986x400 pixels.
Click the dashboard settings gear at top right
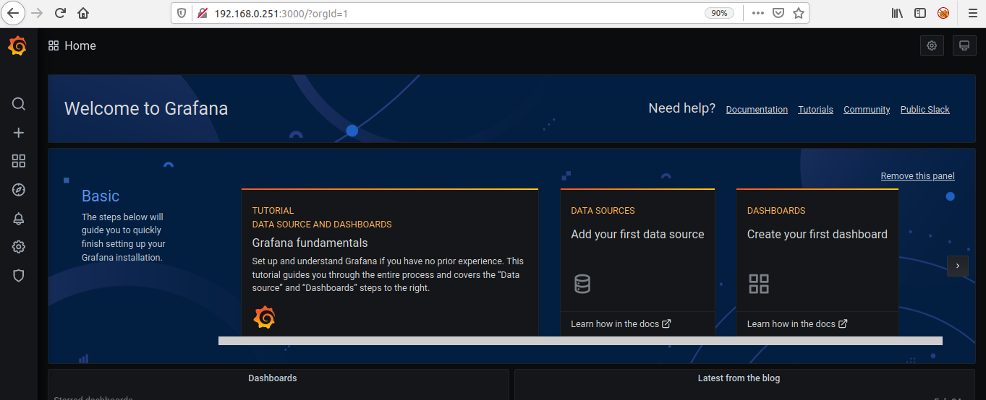click(x=932, y=45)
